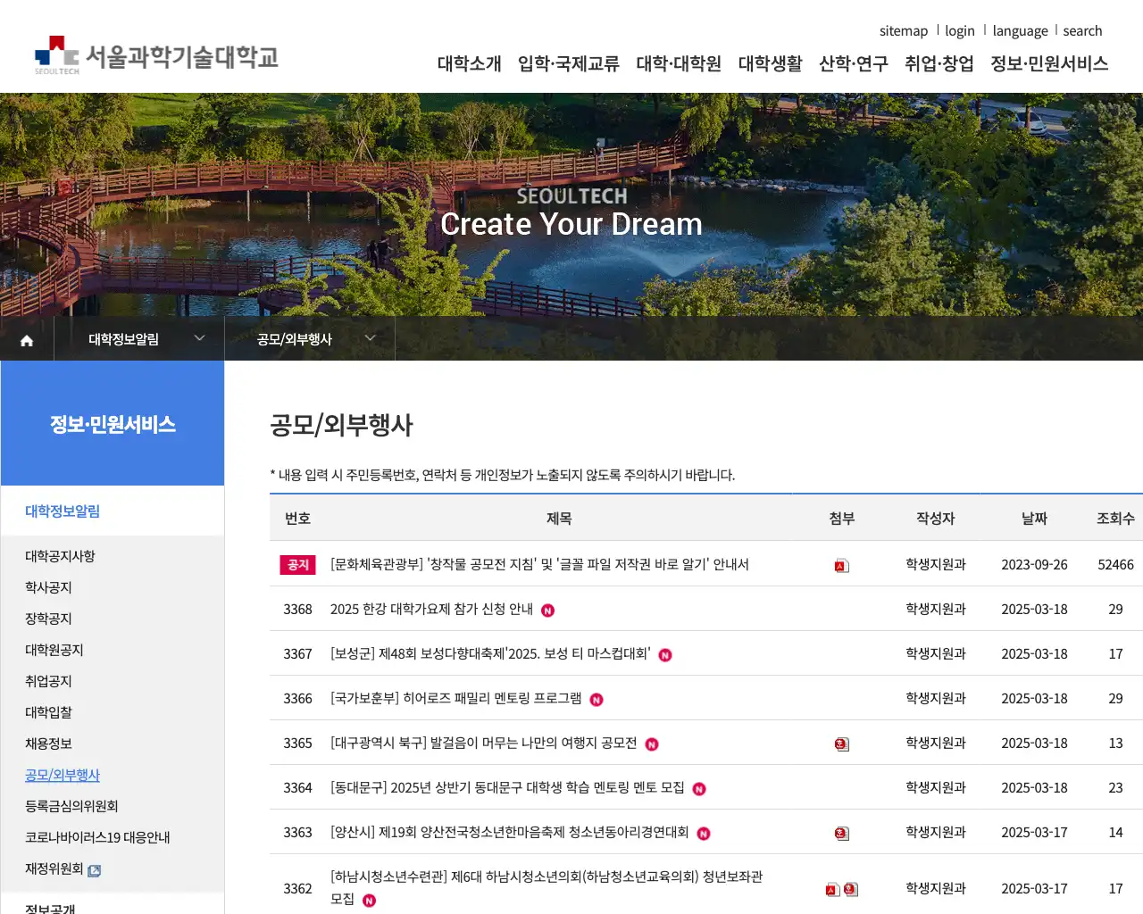
Task: Click the 대학정보알림 sidebar heading
Action: click(63, 511)
